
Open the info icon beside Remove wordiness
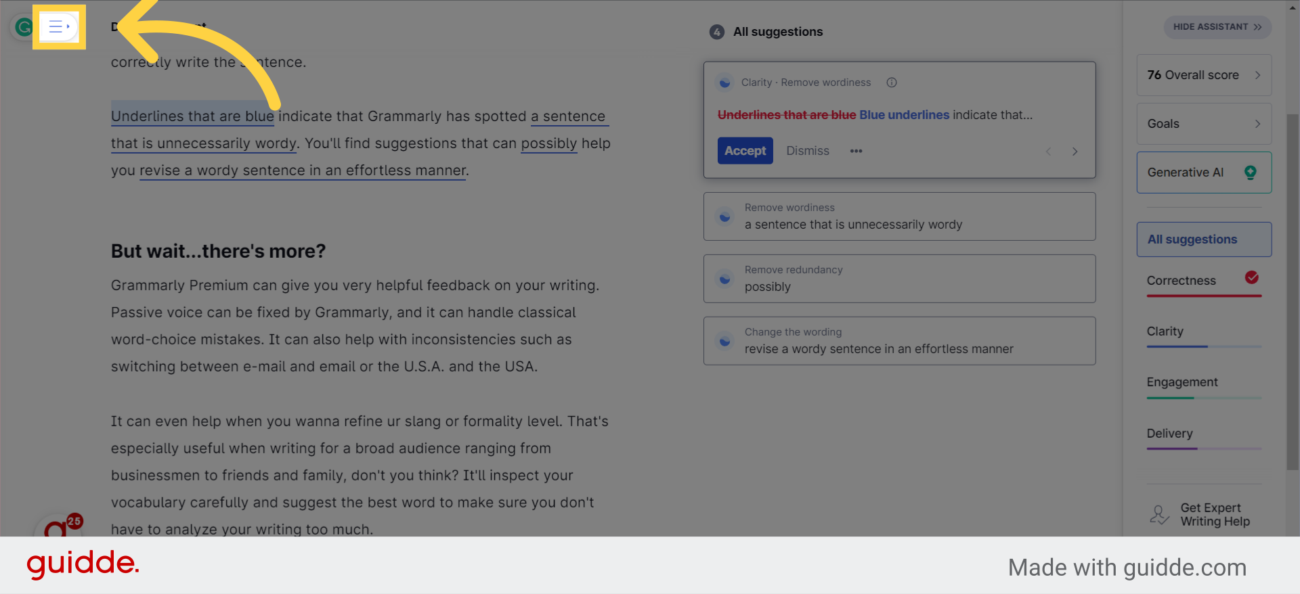pyautogui.click(x=892, y=83)
